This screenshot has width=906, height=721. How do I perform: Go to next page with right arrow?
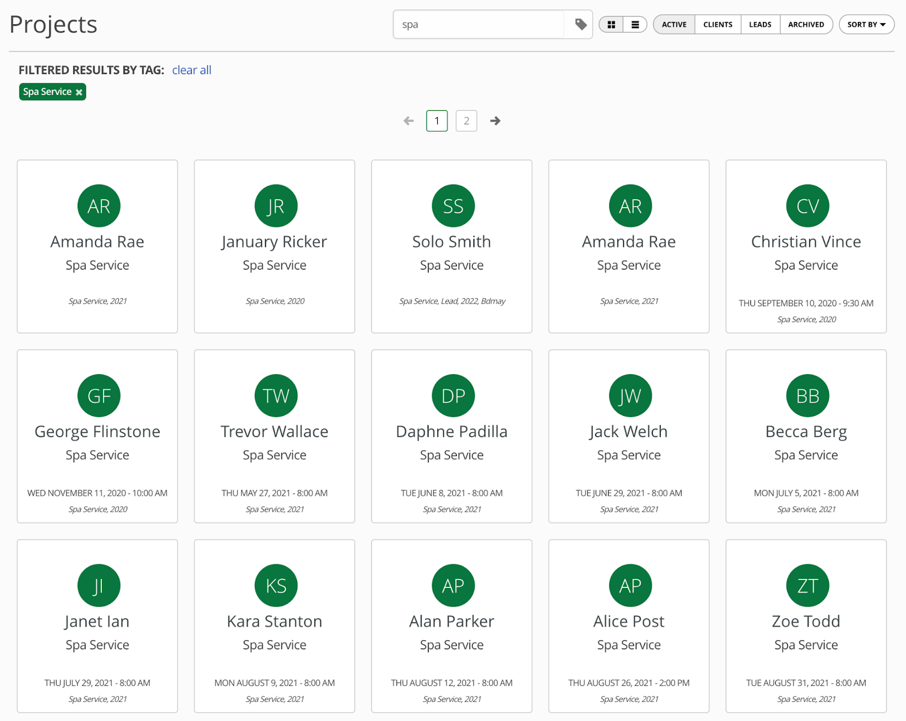(495, 121)
